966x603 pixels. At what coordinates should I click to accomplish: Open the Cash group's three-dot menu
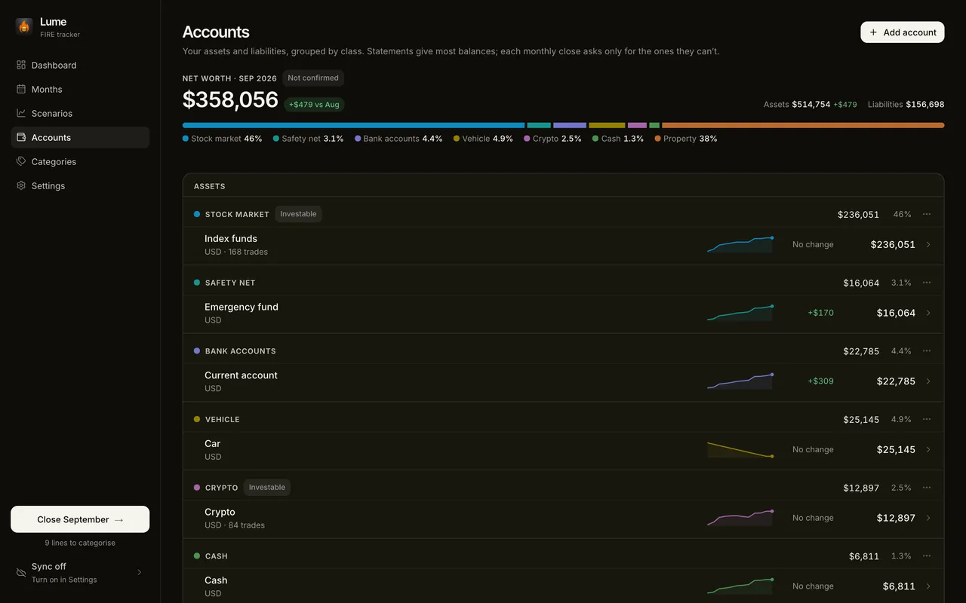coord(927,556)
